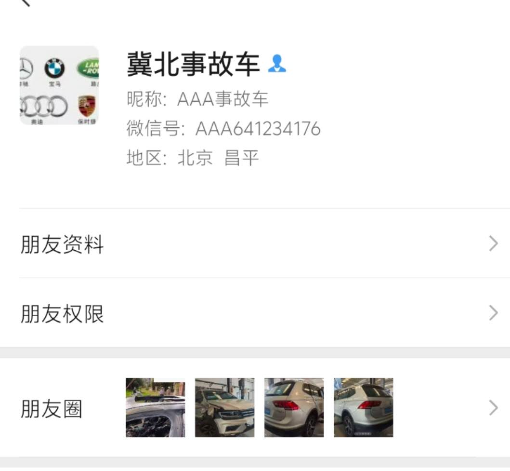Tap the back arrow at top left
The image size is (510, 471).
(26, 2)
